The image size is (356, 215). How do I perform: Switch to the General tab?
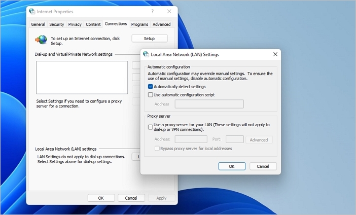[38, 24]
